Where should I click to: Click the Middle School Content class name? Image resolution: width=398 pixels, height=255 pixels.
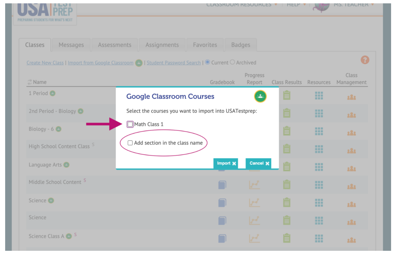click(55, 182)
